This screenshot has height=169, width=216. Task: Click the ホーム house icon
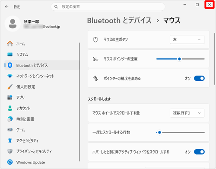tap(10, 44)
